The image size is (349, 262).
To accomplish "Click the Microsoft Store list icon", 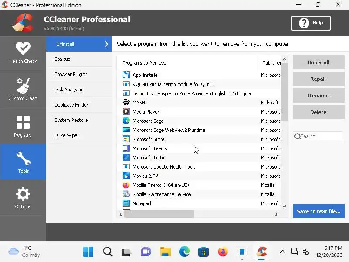I will coord(126,139).
